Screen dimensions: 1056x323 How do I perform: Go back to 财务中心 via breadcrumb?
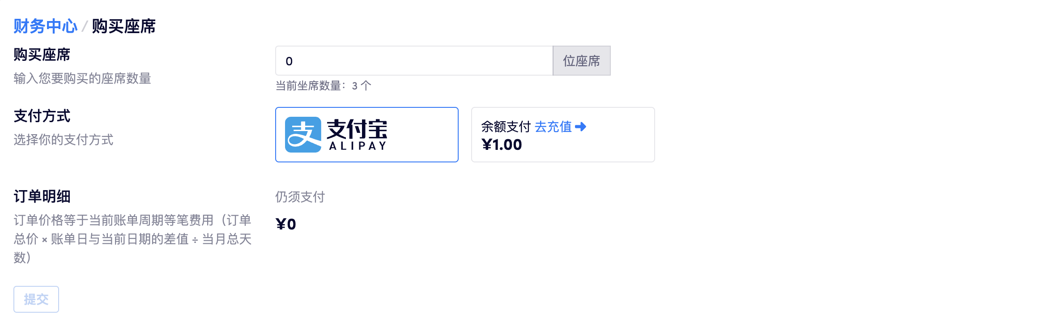pyautogui.click(x=45, y=26)
